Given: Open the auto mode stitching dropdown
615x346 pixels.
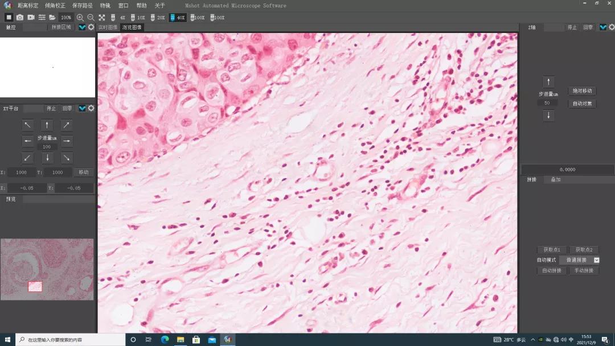Looking at the screenshot, I should [x=596, y=260].
